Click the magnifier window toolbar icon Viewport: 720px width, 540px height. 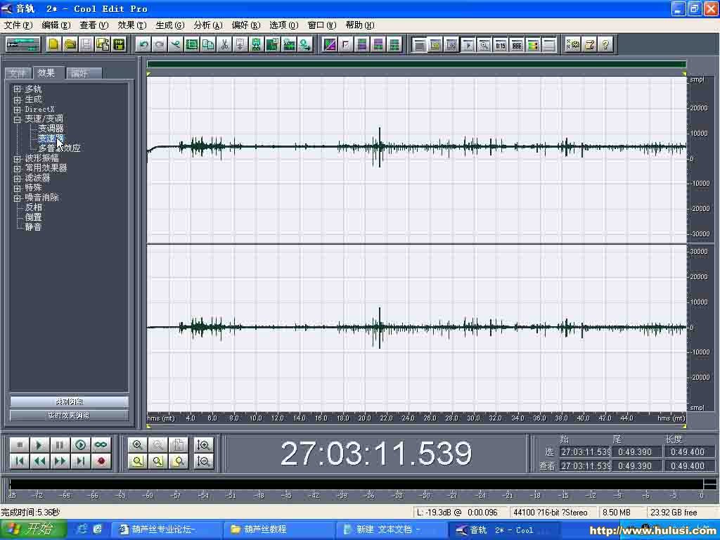(484, 44)
